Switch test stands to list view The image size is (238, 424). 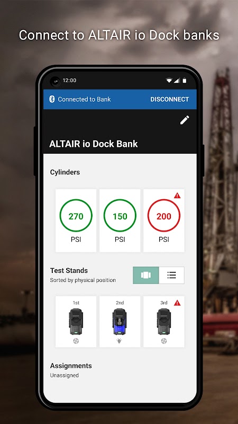click(171, 275)
